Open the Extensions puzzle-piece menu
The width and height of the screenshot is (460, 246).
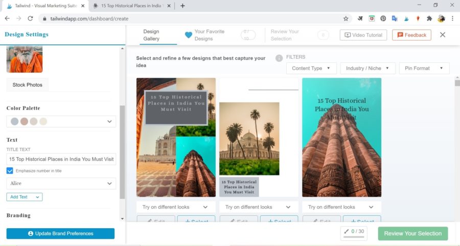click(429, 18)
